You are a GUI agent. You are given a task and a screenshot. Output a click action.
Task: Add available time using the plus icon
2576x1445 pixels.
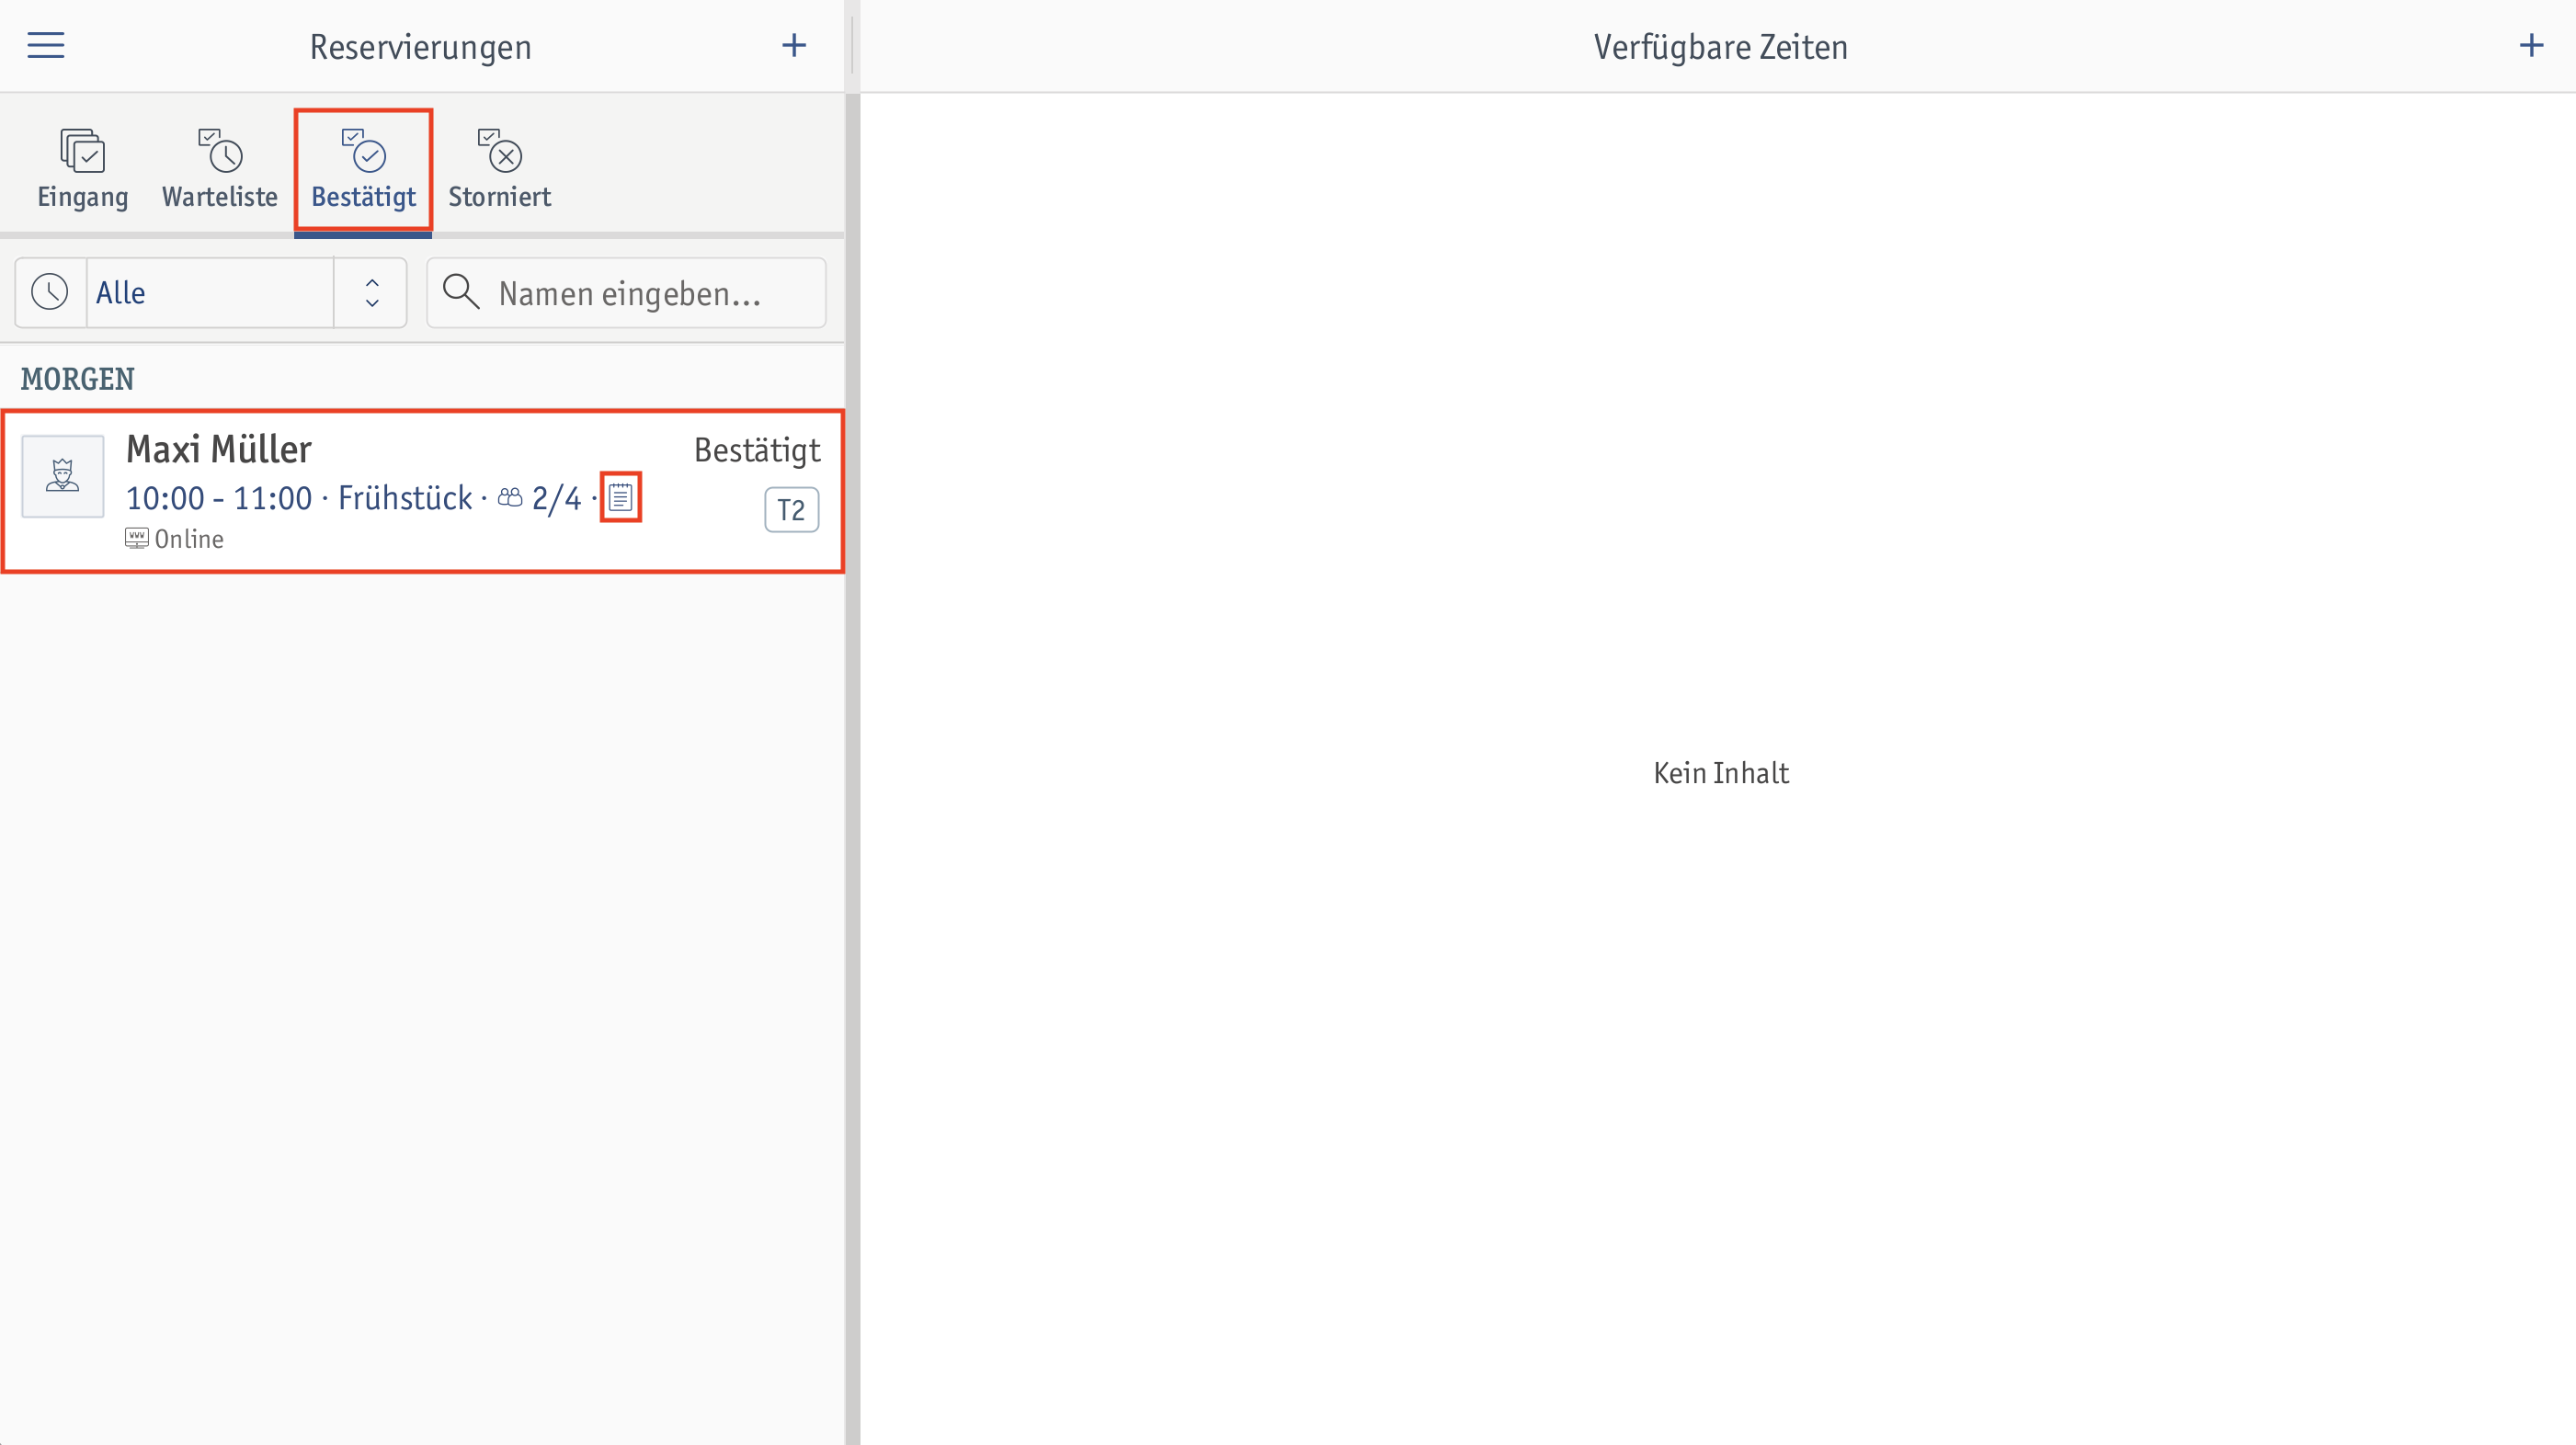tap(2531, 46)
